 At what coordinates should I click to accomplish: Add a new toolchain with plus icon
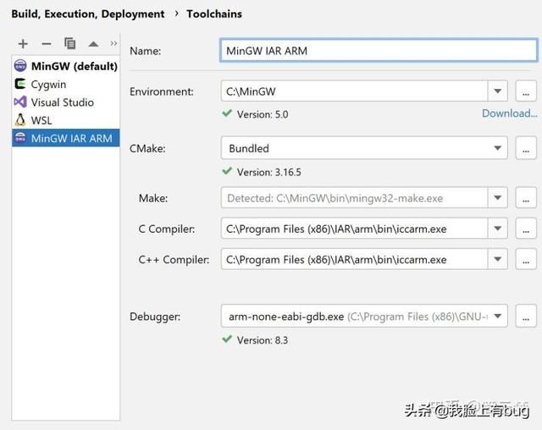tap(23, 44)
